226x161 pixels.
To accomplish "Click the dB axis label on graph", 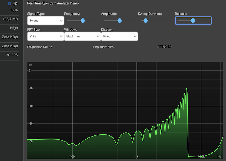I will point(30,65).
